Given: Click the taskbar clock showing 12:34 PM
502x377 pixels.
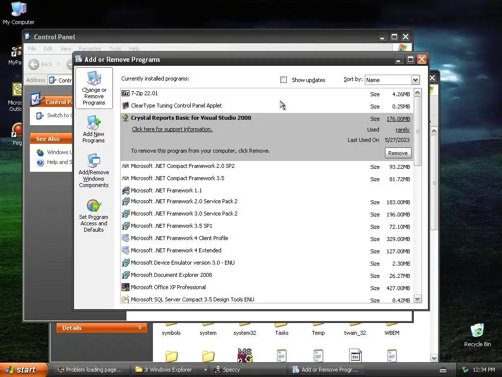Looking at the screenshot, I should click(484, 370).
